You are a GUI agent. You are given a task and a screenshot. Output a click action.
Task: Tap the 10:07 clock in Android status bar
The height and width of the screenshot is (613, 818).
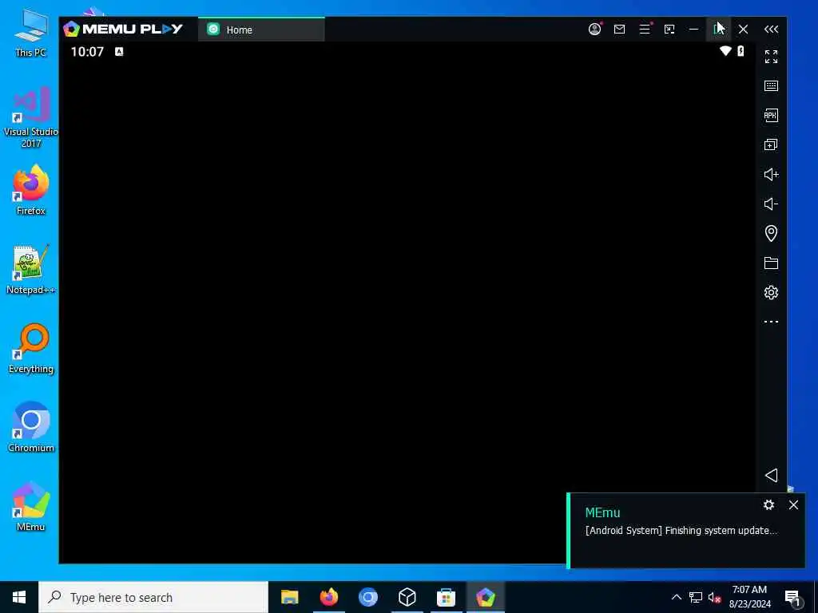tap(87, 52)
